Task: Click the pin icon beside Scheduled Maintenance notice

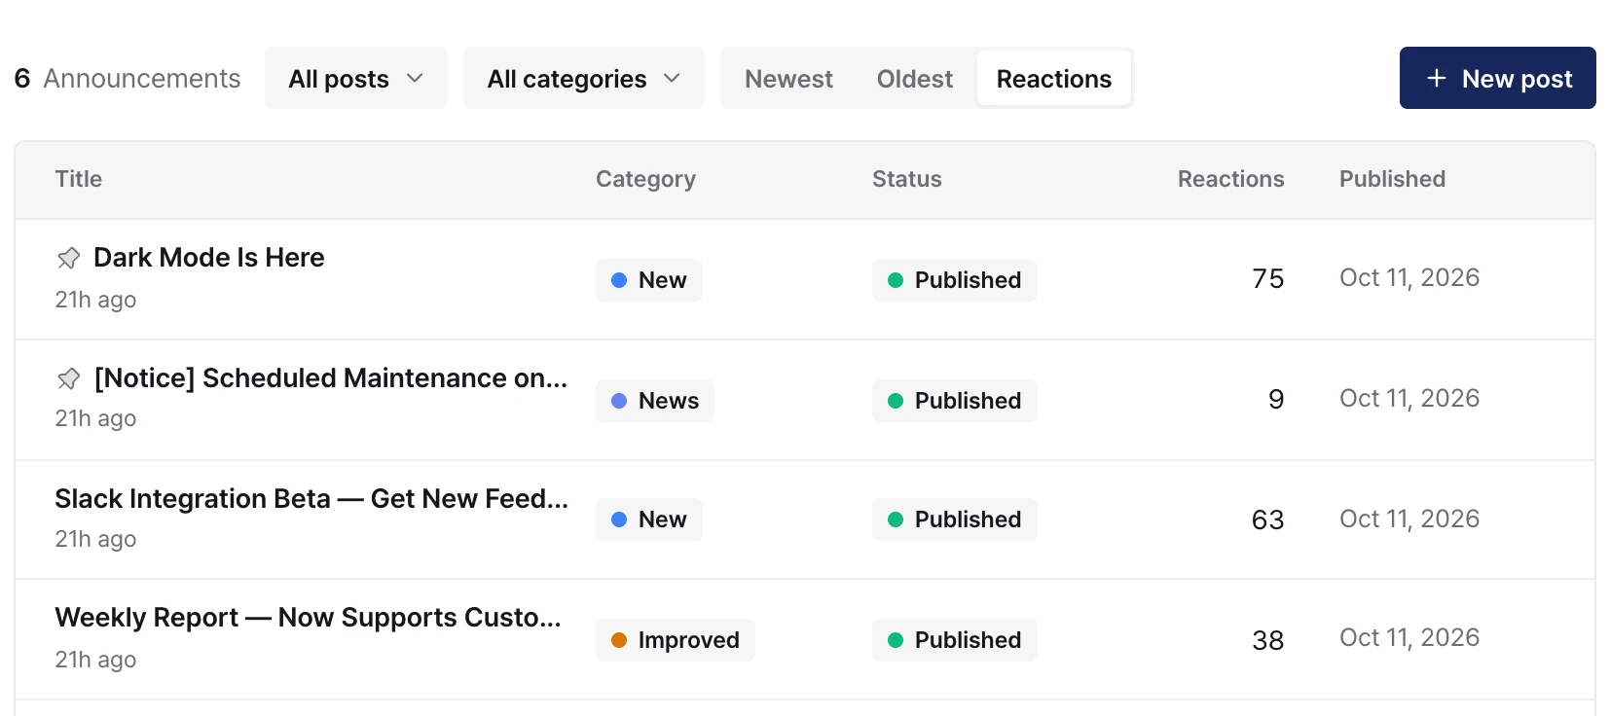Action: pos(68,378)
